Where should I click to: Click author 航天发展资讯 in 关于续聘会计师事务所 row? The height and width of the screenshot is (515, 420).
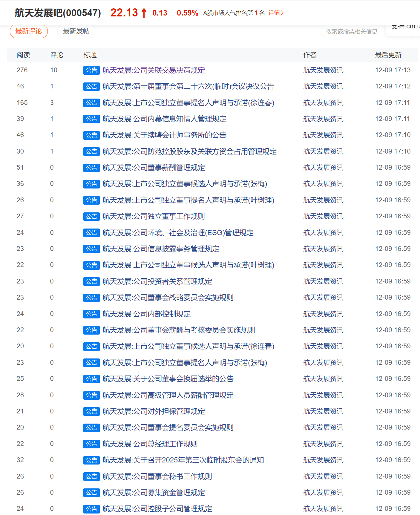(323, 135)
